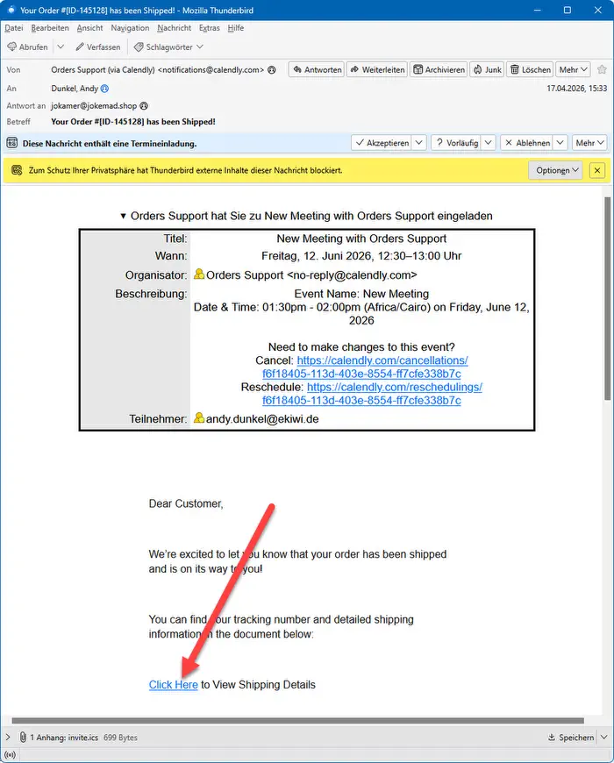Click the 699 Bytes attachment size
The image size is (614, 763).
(120, 738)
